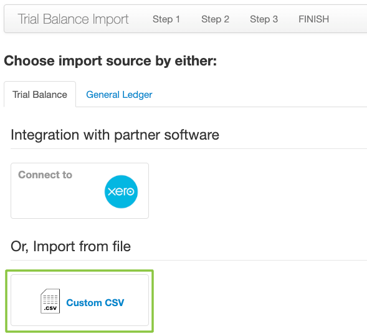The image size is (367, 336).
Task: Click the wizard navigation bar background
Action: (x=346, y=19)
